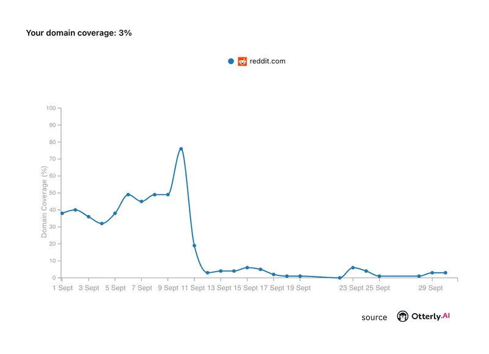
Task: Click the reddit icon in the legend
Action: [243, 61]
